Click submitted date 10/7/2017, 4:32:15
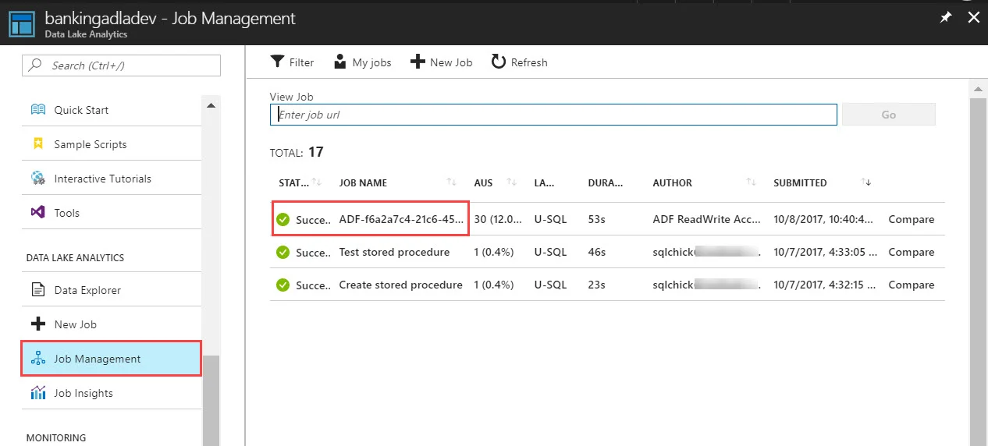Screen dimensions: 988x446 point(826,285)
